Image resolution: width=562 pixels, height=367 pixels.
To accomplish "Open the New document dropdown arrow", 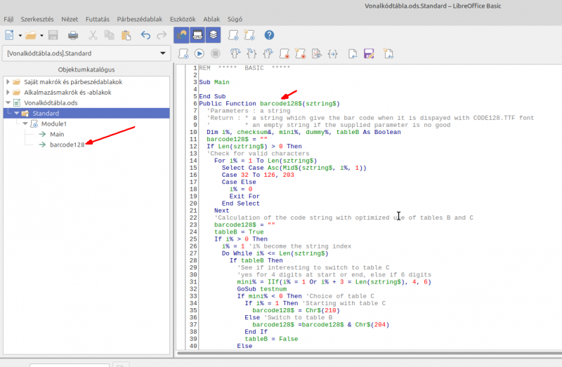I will [20, 36].
